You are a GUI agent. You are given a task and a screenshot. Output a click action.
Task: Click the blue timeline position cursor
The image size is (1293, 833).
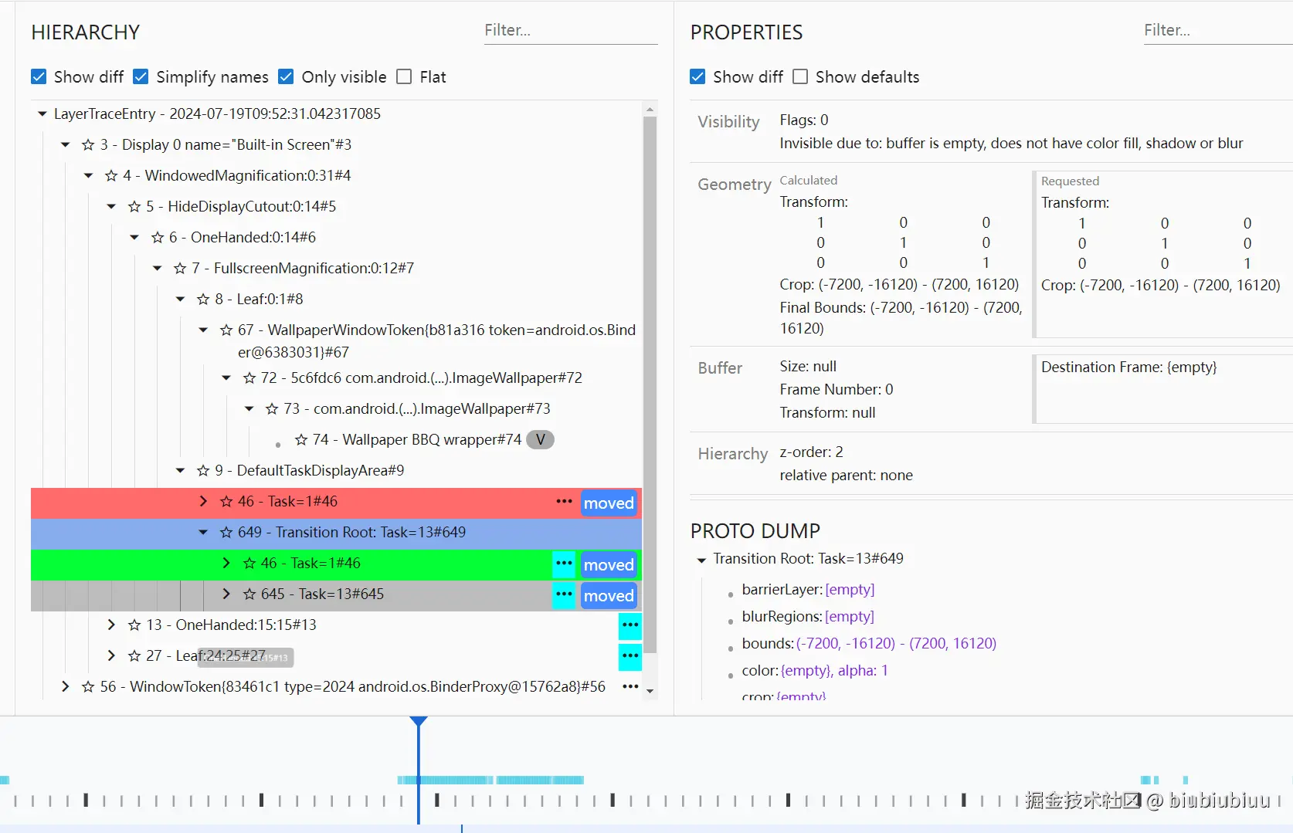click(419, 770)
